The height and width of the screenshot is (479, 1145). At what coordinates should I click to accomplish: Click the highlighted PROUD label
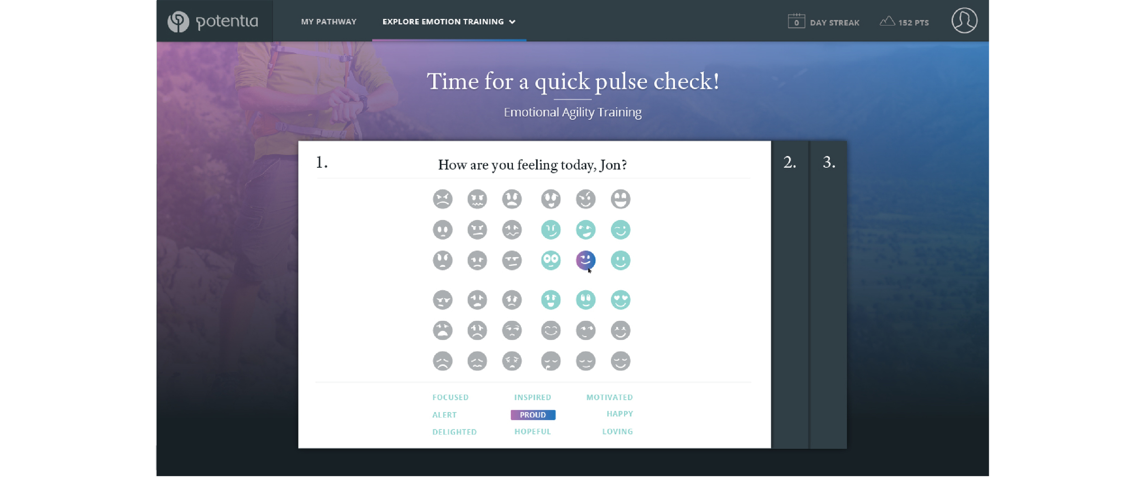533,415
